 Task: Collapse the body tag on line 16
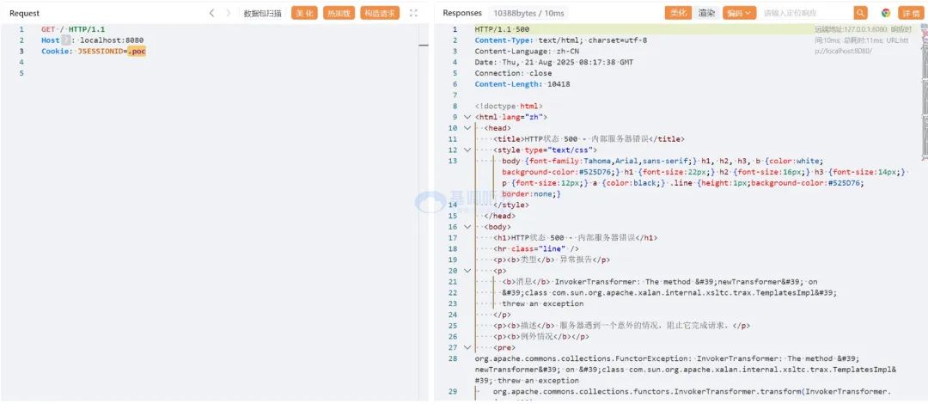point(467,227)
